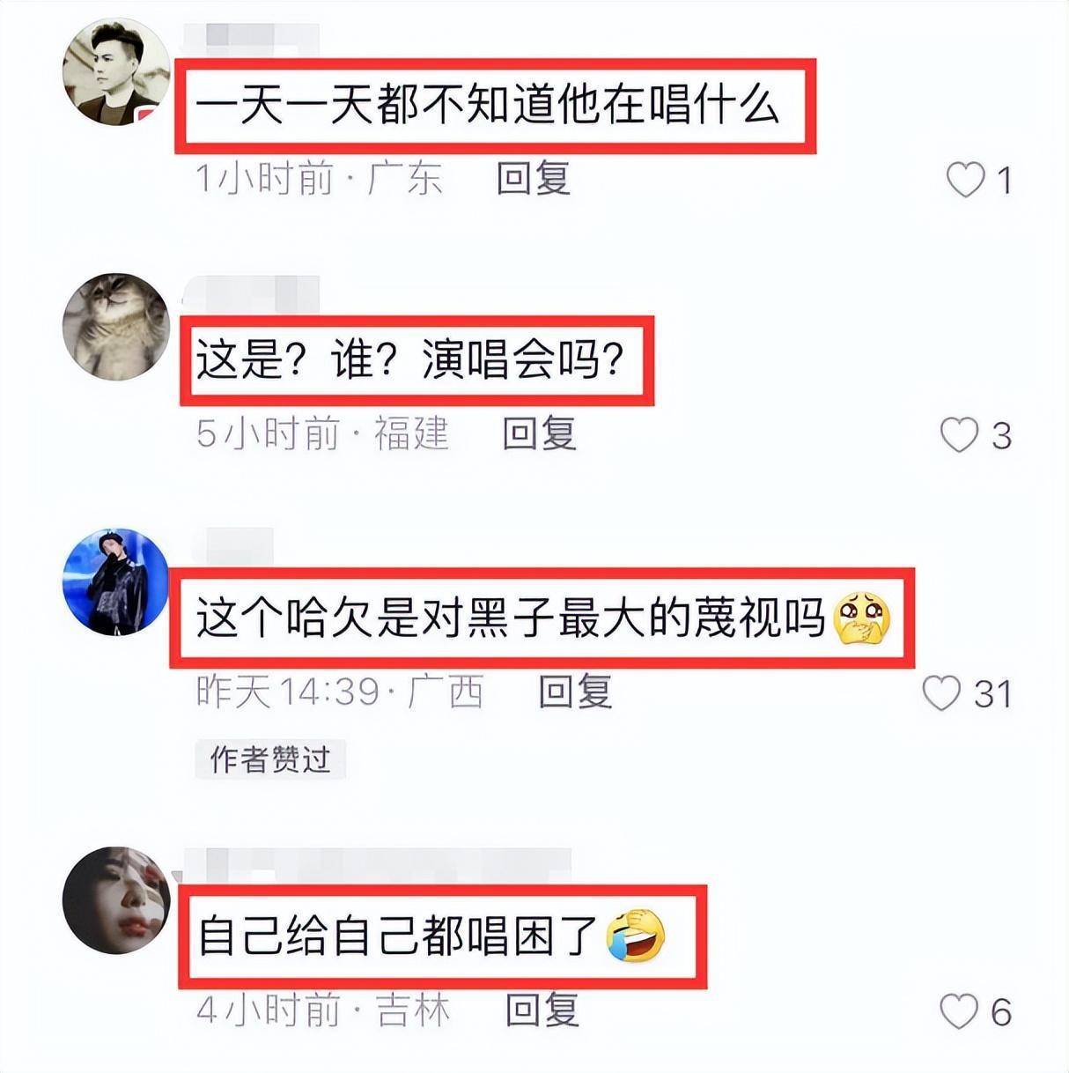Image resolution: width=1069 pixels, height=1073 pixels.
Task: Reply to the comment from Guangxi
Action: (575, 692)
